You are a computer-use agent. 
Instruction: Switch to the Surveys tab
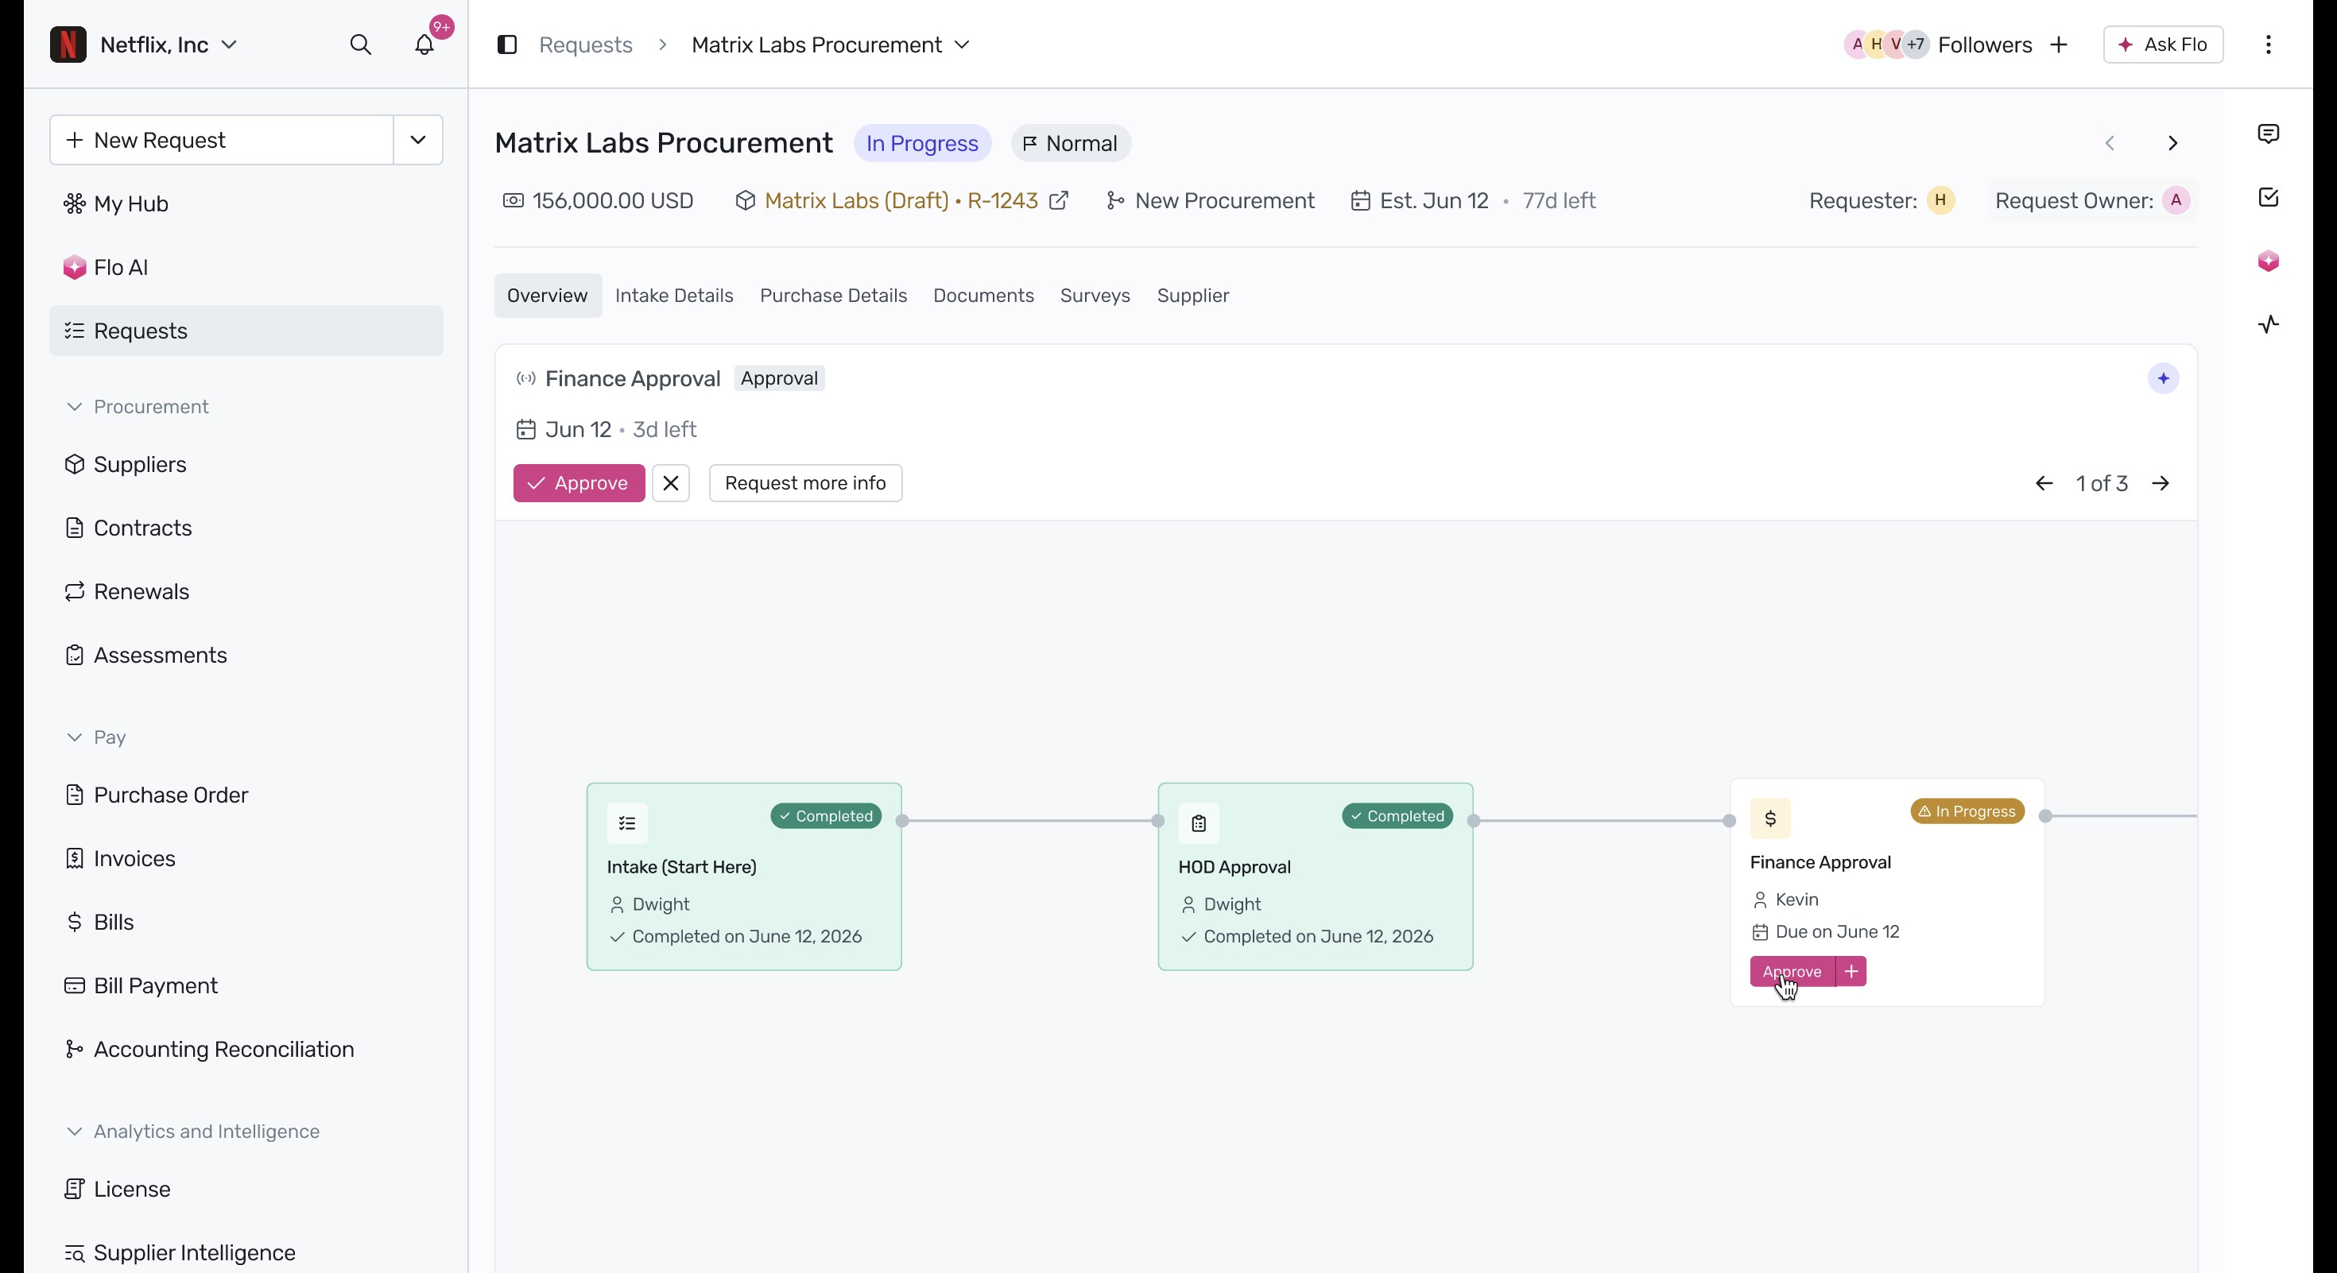[1095, 296]
